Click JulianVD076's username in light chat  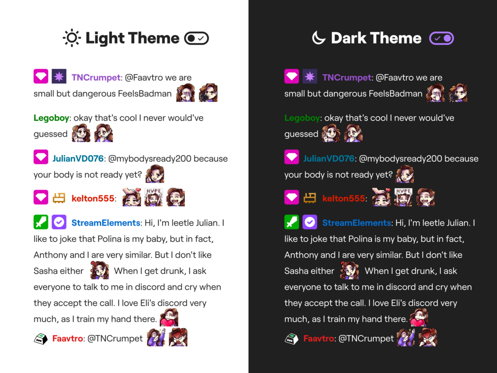tap(78, 159)
